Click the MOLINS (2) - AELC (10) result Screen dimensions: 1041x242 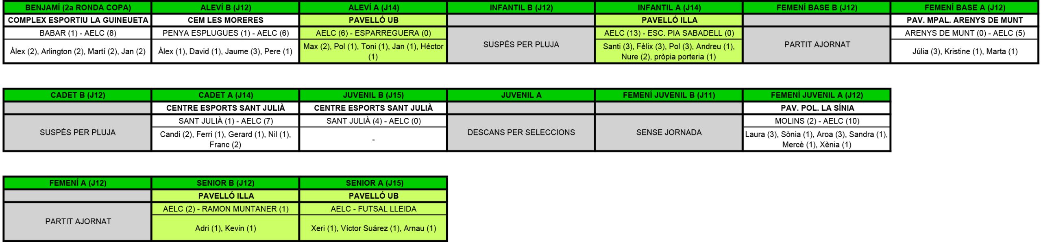pos(817,121)
